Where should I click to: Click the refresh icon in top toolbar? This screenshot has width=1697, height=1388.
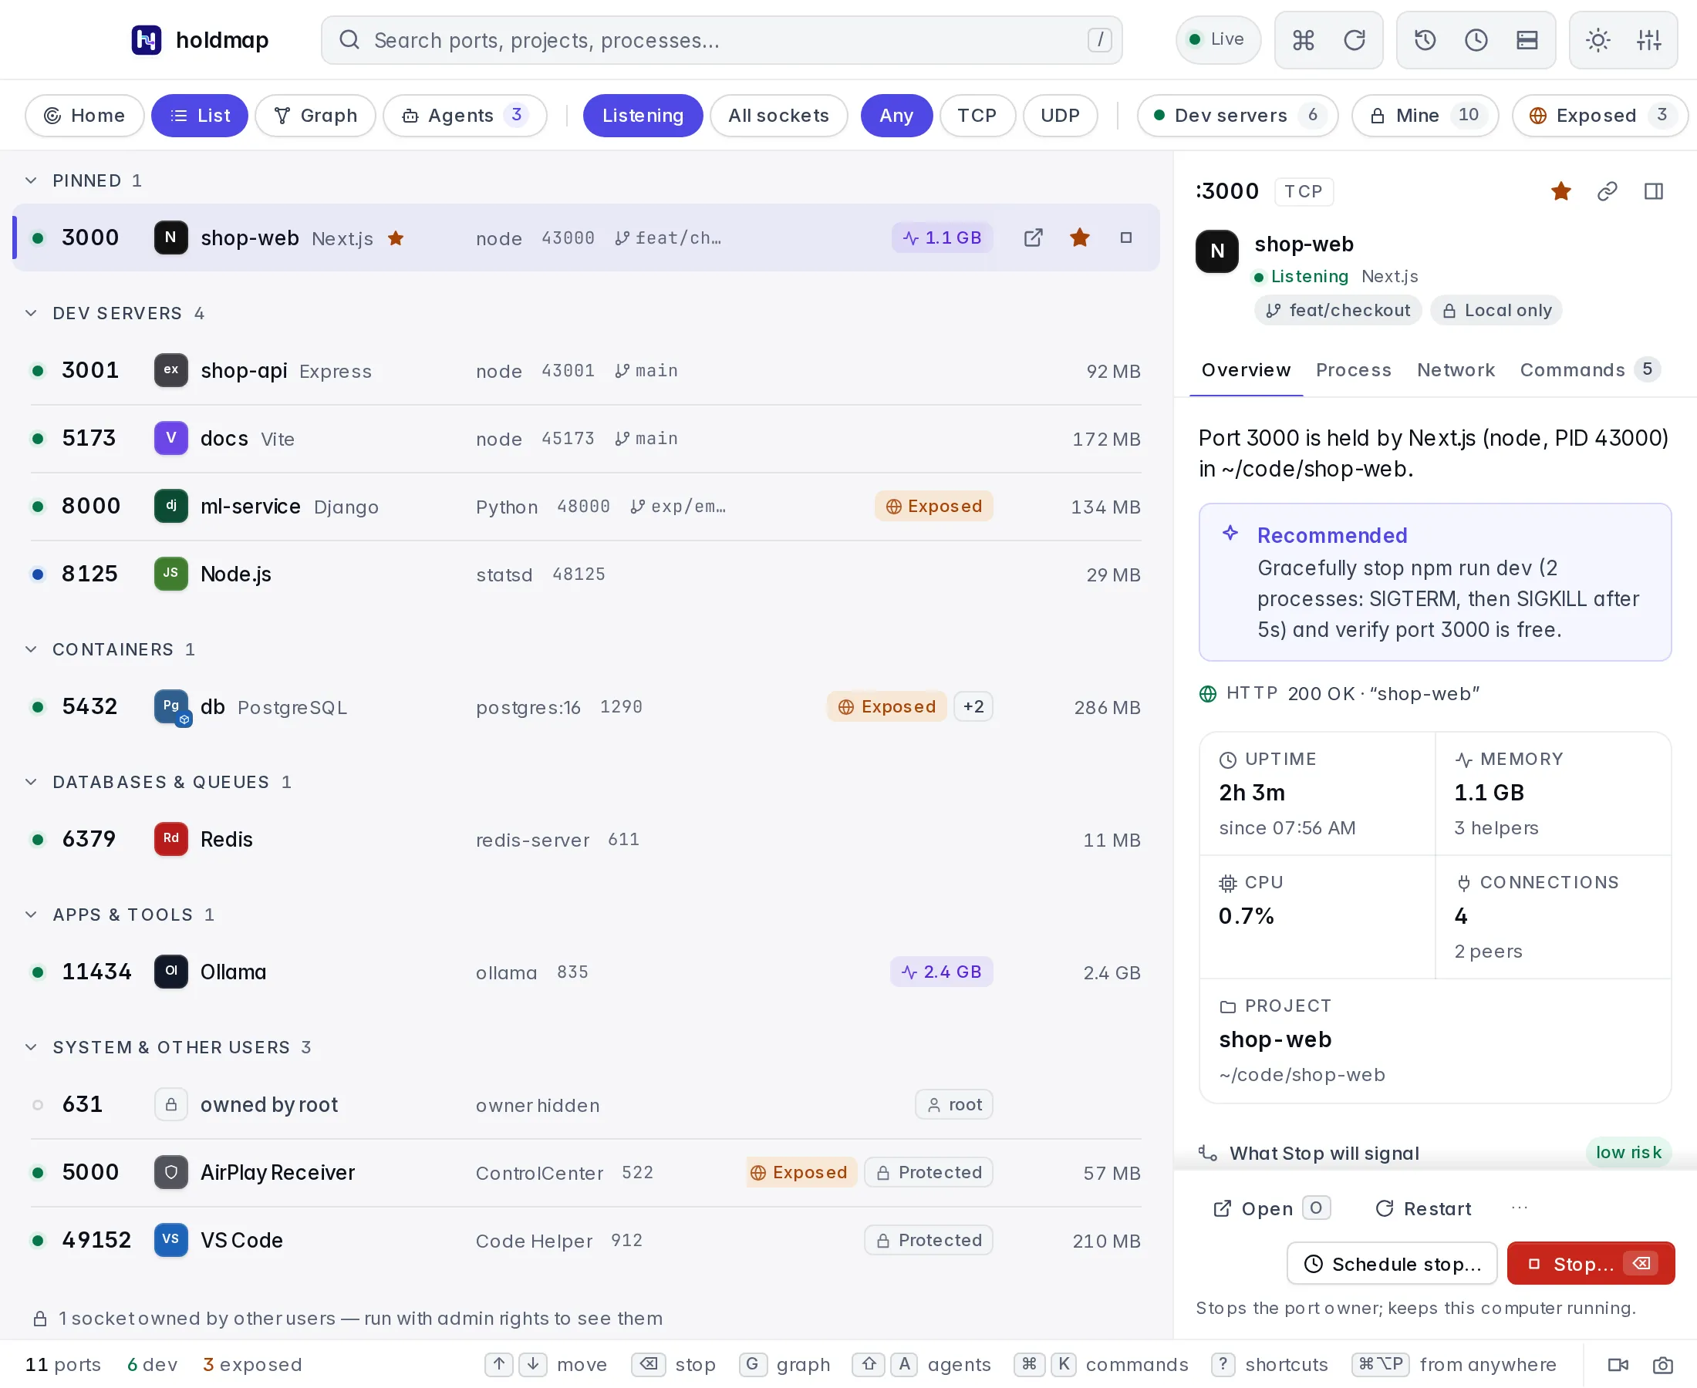coord(1354,40)
